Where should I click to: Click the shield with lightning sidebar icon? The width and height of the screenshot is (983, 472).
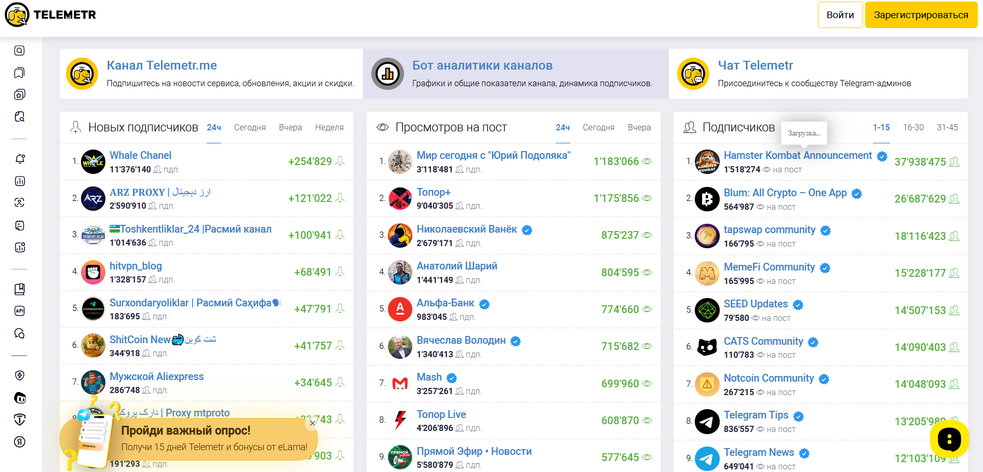[19, 375]
